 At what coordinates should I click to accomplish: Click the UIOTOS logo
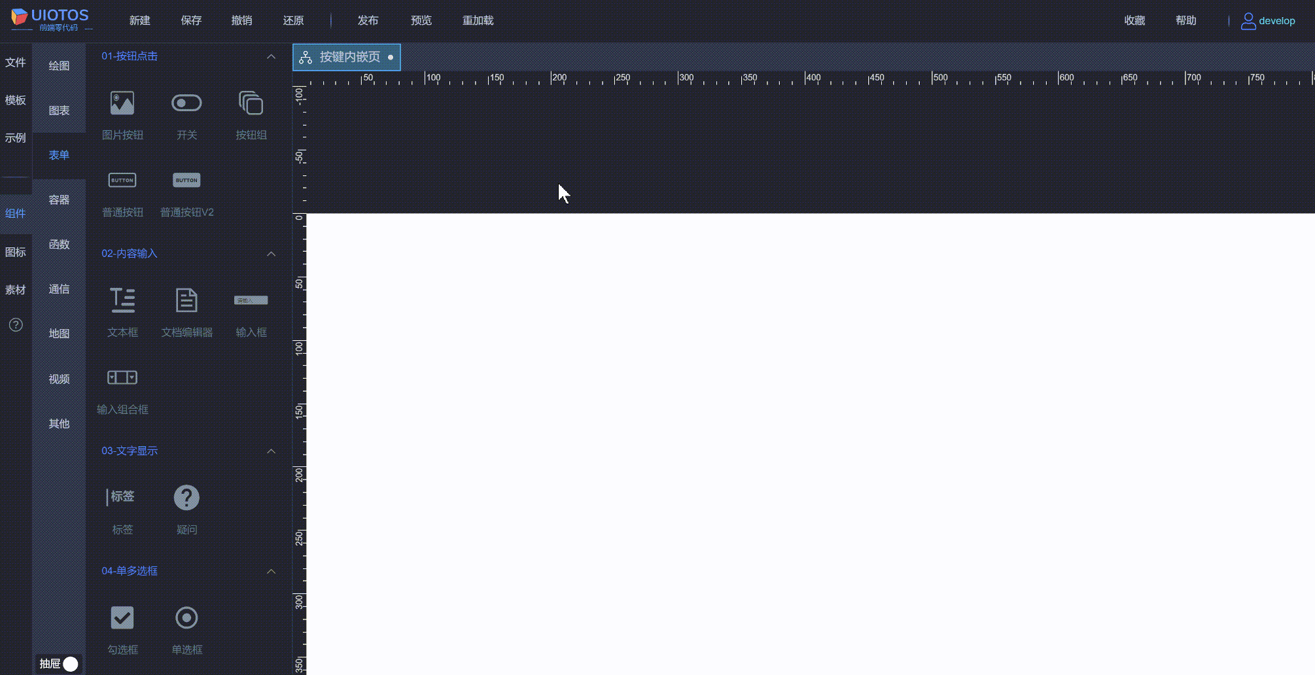coord(50,20)
